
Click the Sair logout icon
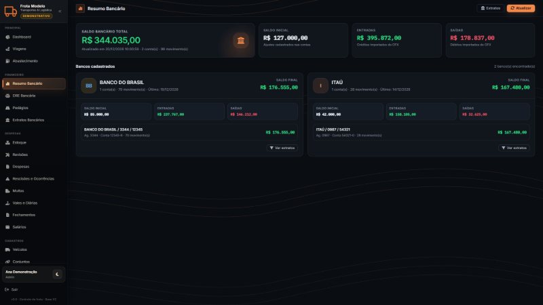[x=7, y=289]
